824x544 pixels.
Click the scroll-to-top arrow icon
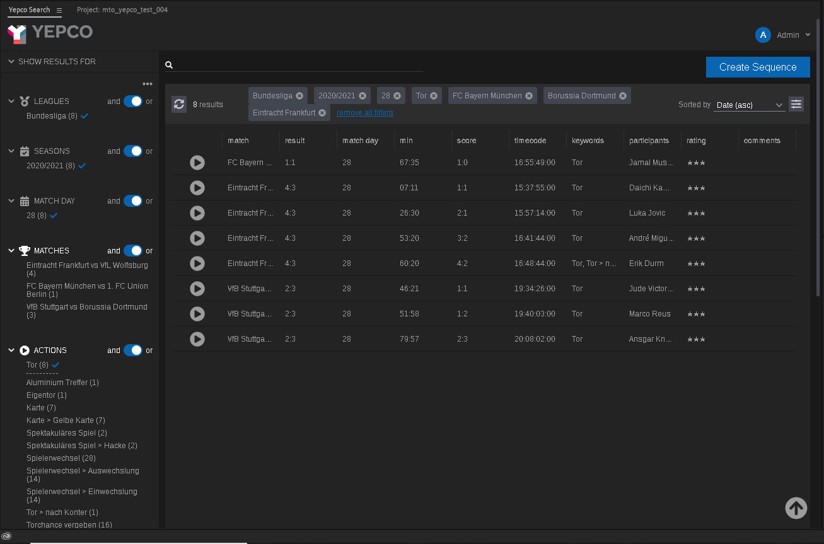(x=796, y=507)
